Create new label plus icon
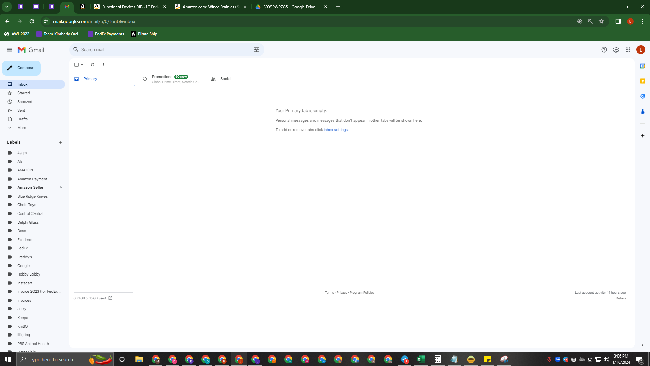 pos(60,142)
